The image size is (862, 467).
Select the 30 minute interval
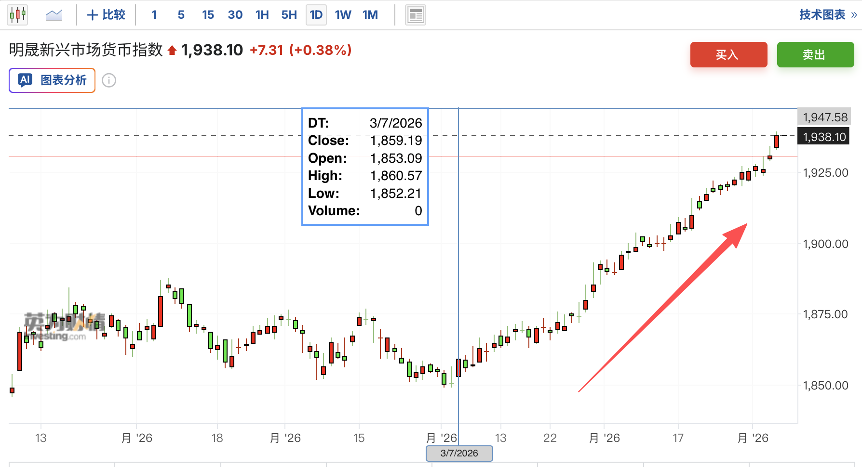[x=235, y=15]
